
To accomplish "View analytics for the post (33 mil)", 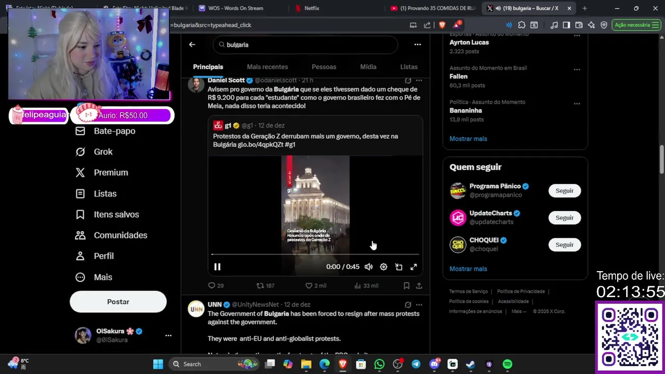I will coord(366,286).
